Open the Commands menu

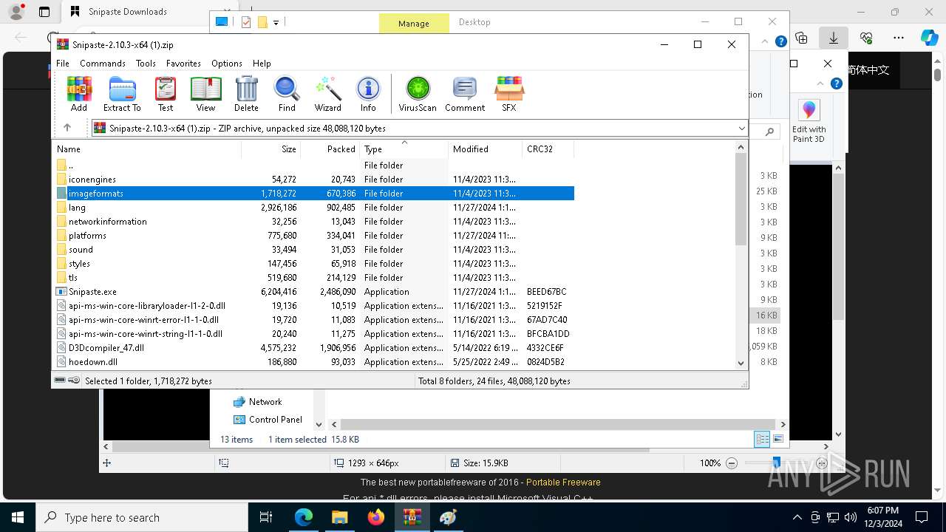103,64
